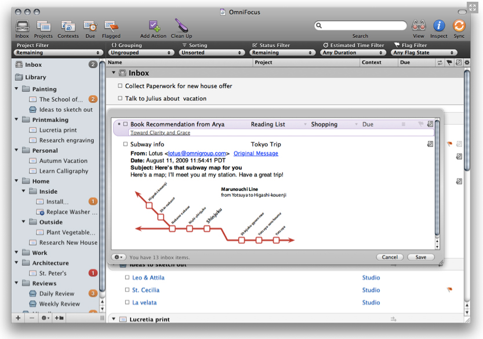Viewport: 483px width, 339px height.
Task: Select Autumn Vacation project in sidebar
Action: [x=63, y=161]
